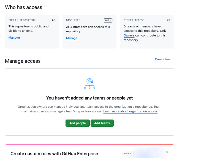Click the 4 members bold text
215x159 pixels.
tap(79, 27)
